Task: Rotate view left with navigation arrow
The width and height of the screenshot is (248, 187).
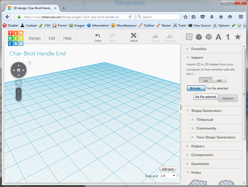Action: [x=14, y=70]
